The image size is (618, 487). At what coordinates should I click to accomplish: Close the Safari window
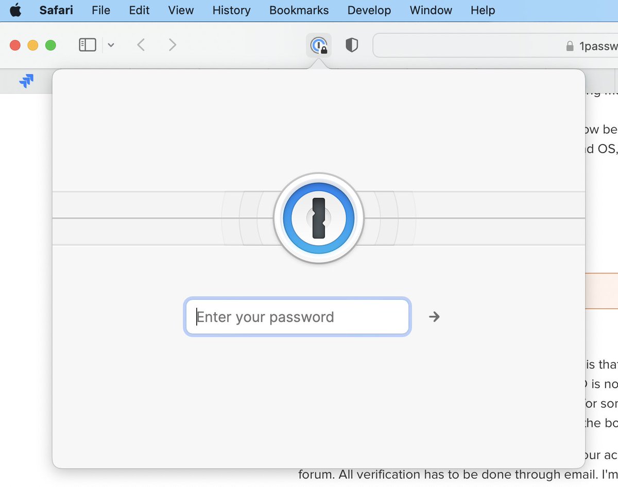click(x=15, y=45)
